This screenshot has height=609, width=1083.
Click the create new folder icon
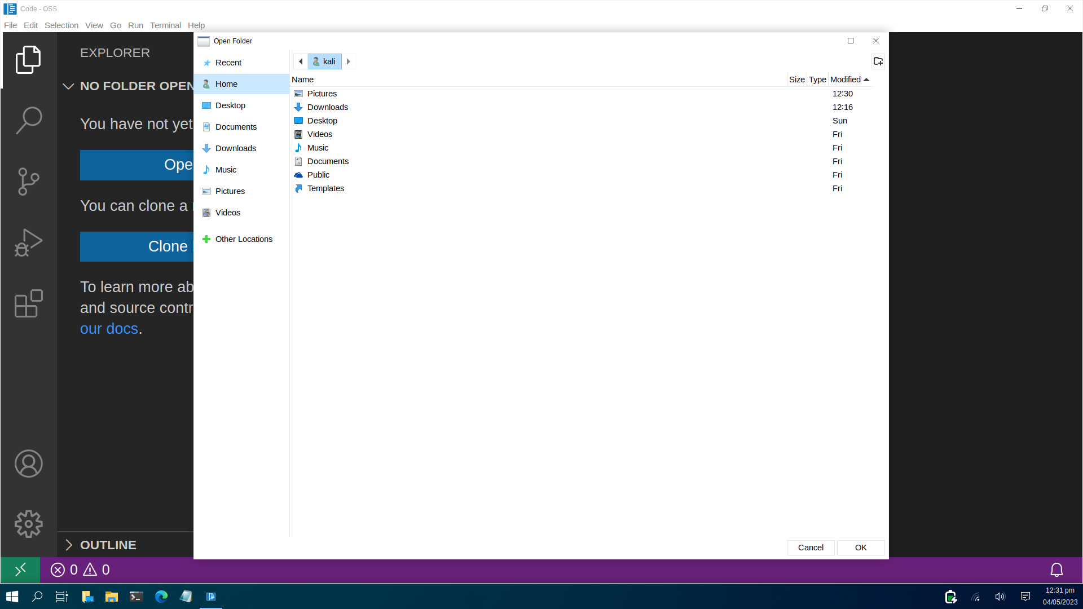(x=878, y=61)
